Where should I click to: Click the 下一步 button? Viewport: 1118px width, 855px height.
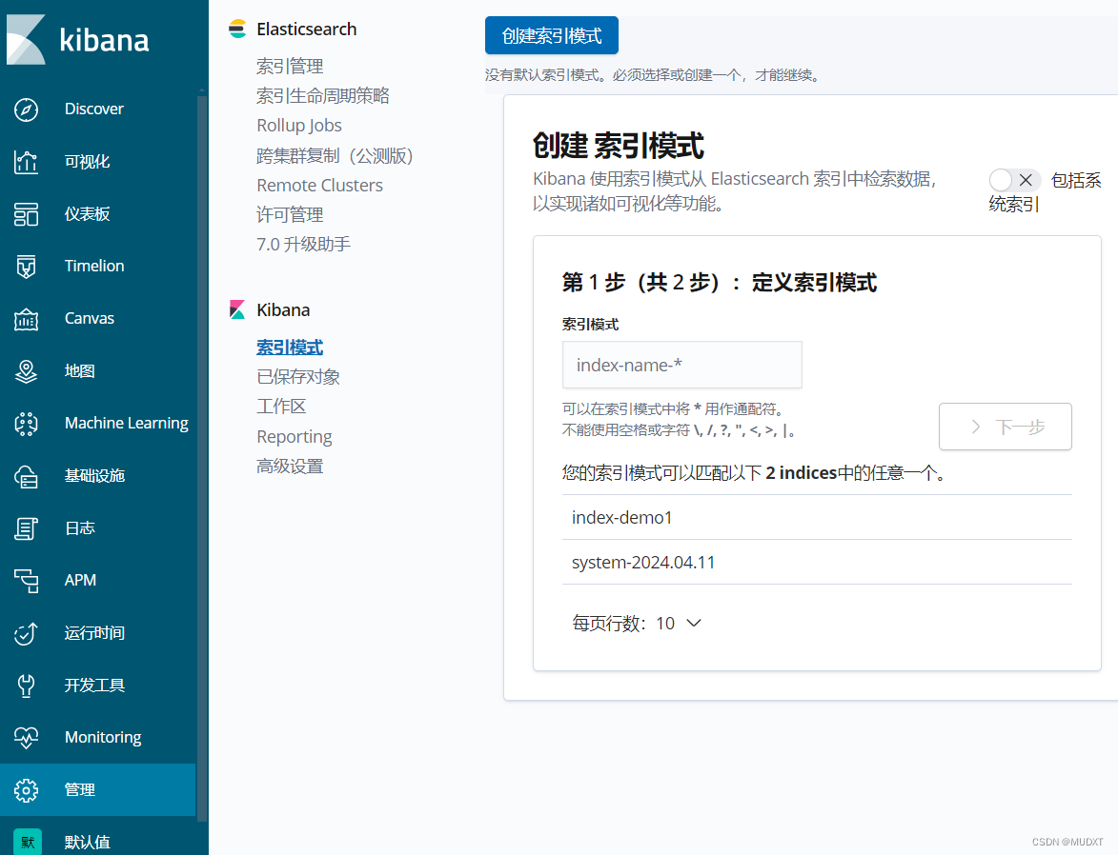(x=1006, y=427)
